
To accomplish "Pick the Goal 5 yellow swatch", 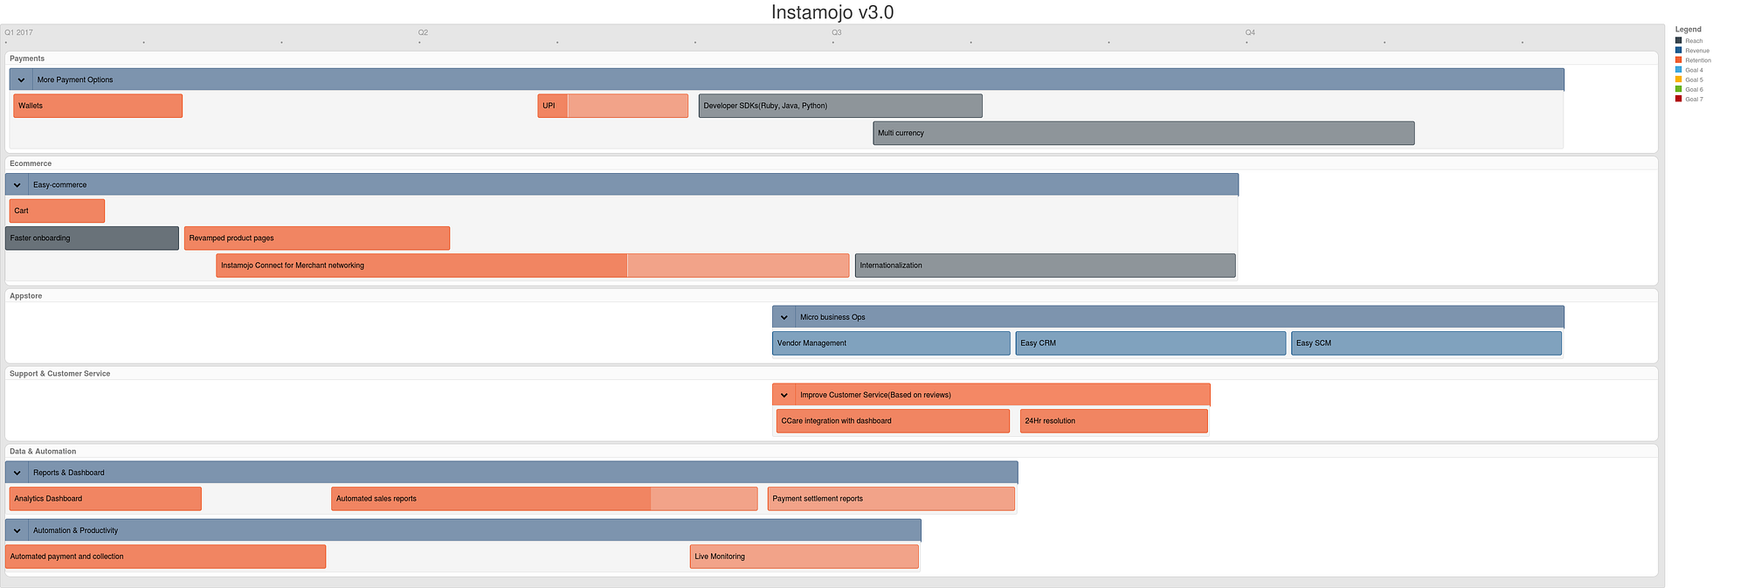I will coord(1678,80).
